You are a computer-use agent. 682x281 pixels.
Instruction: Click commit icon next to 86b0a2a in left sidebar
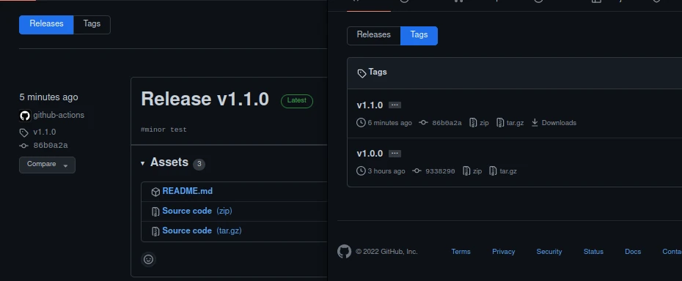coord(23,146)
